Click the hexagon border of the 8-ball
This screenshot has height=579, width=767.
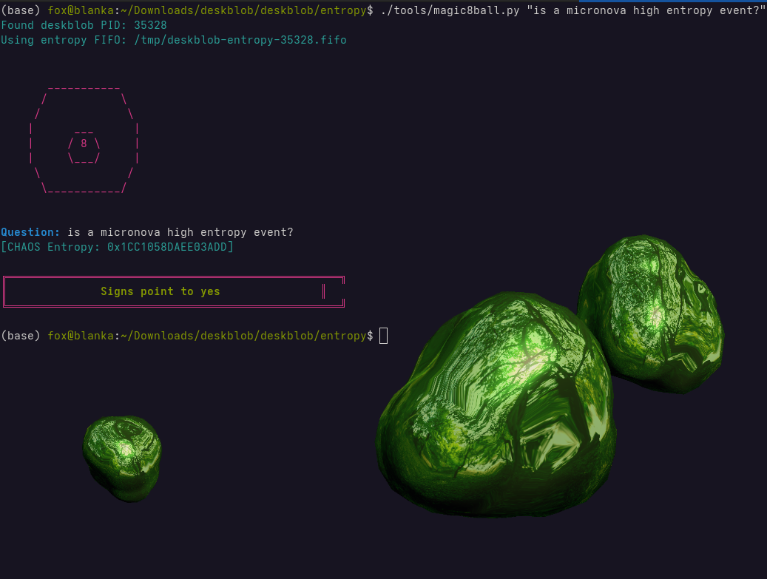83,87
